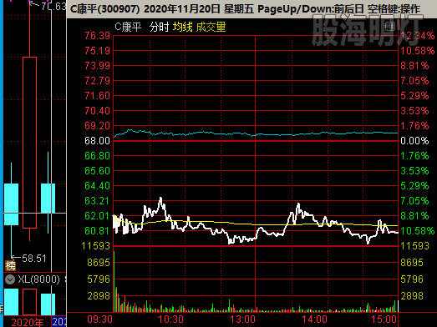Click the red 2020年 date axis label
Image resolution: width=437 pixels, height=327 pixels.
28,322
